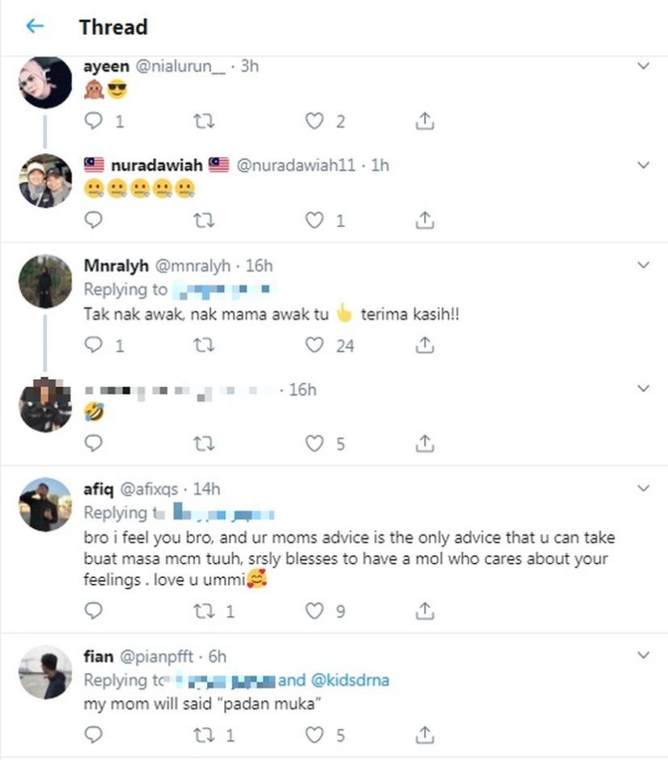Reply to fian's tweet

coord(94,735)
